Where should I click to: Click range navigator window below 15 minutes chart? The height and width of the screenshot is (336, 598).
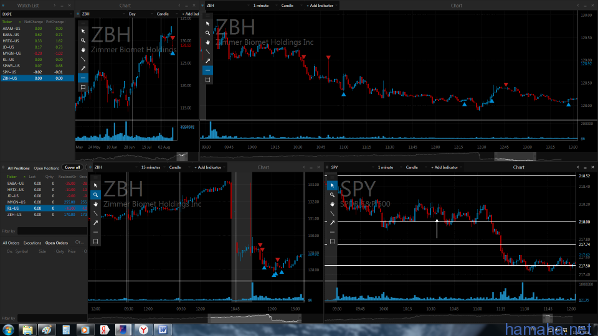255,318
